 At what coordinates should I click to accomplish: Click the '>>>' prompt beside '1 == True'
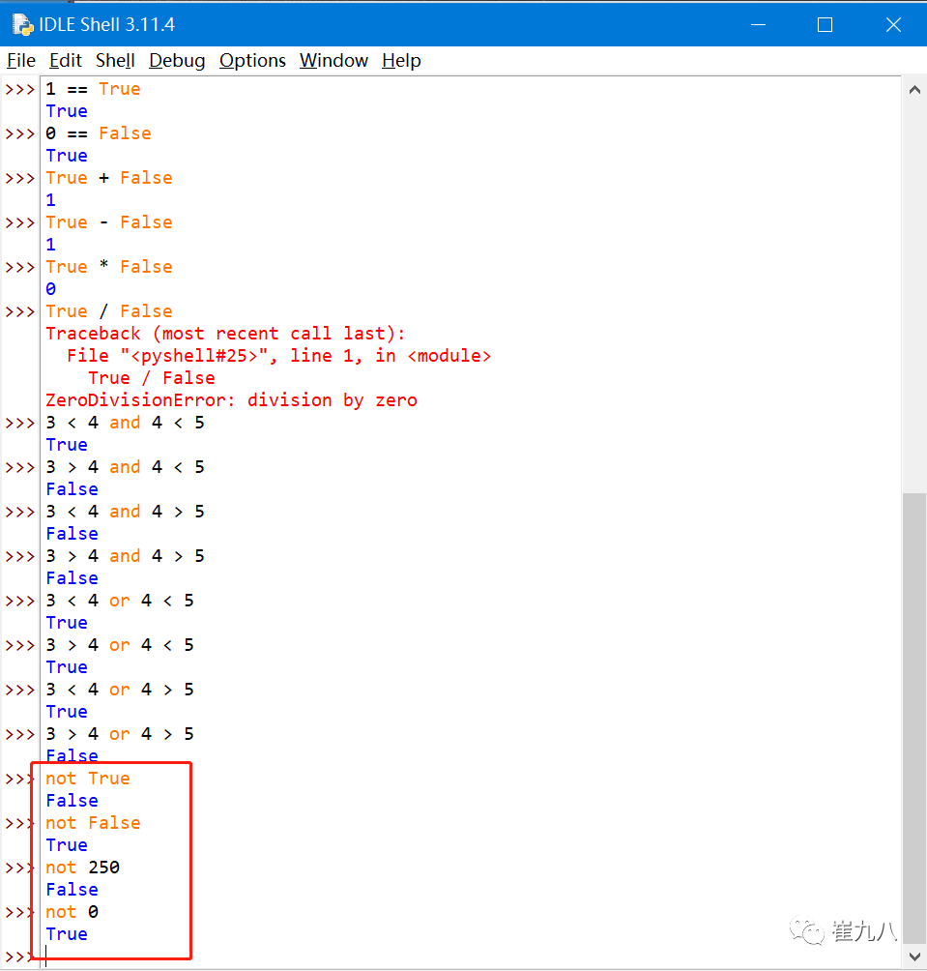coord(19,89)
